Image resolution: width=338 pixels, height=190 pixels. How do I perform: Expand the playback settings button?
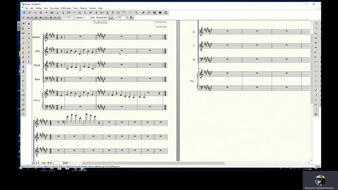(x=23, y=17)
